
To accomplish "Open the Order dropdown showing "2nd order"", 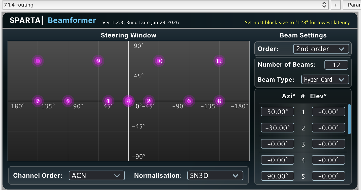I will [321, 49].
